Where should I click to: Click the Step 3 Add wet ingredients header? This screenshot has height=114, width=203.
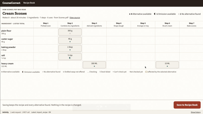[x=94, y=24]
